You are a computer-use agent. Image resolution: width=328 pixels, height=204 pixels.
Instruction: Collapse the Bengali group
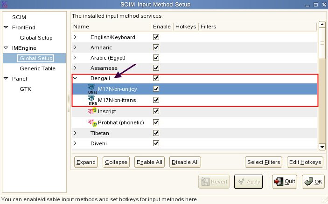click(75, 78)
